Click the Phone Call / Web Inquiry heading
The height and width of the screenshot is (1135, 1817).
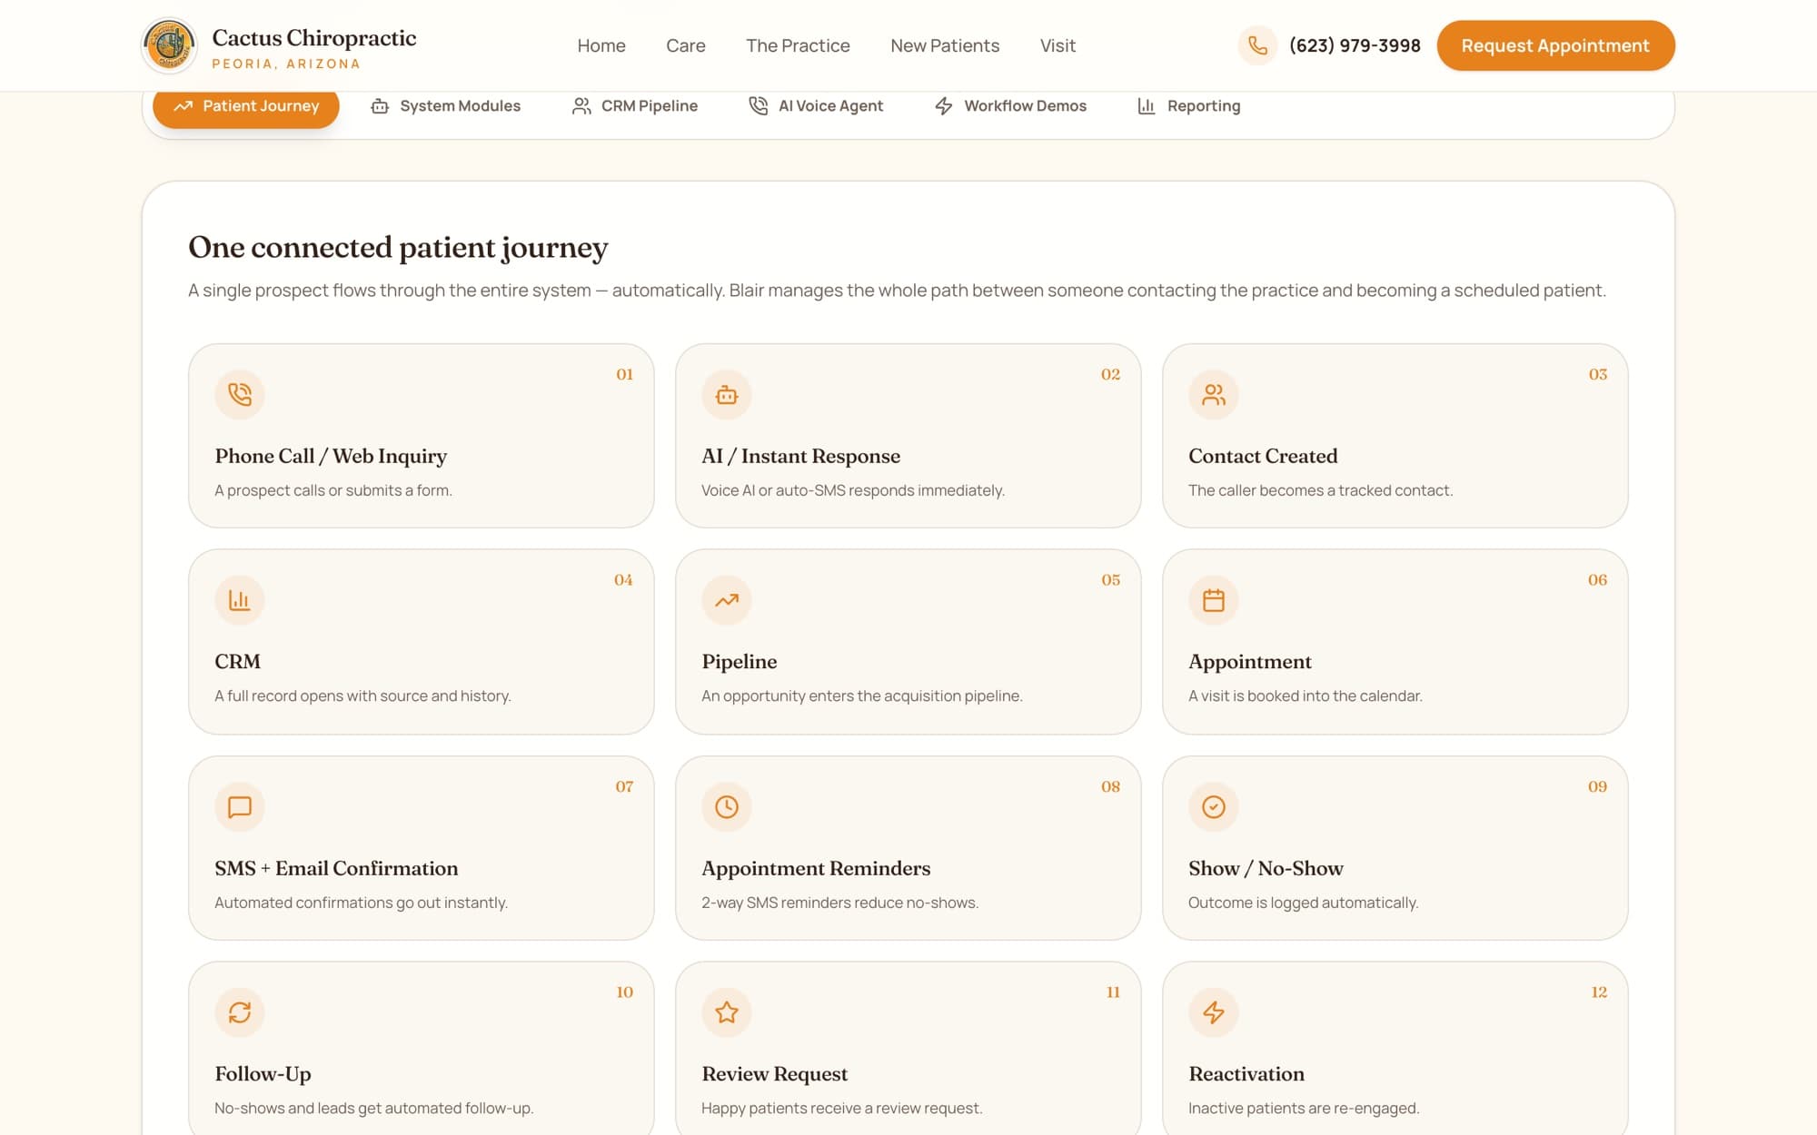[331, 456]
